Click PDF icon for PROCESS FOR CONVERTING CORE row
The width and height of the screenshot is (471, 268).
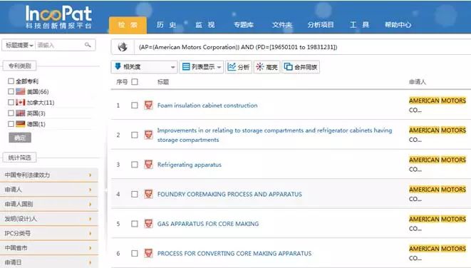point(148,253)
